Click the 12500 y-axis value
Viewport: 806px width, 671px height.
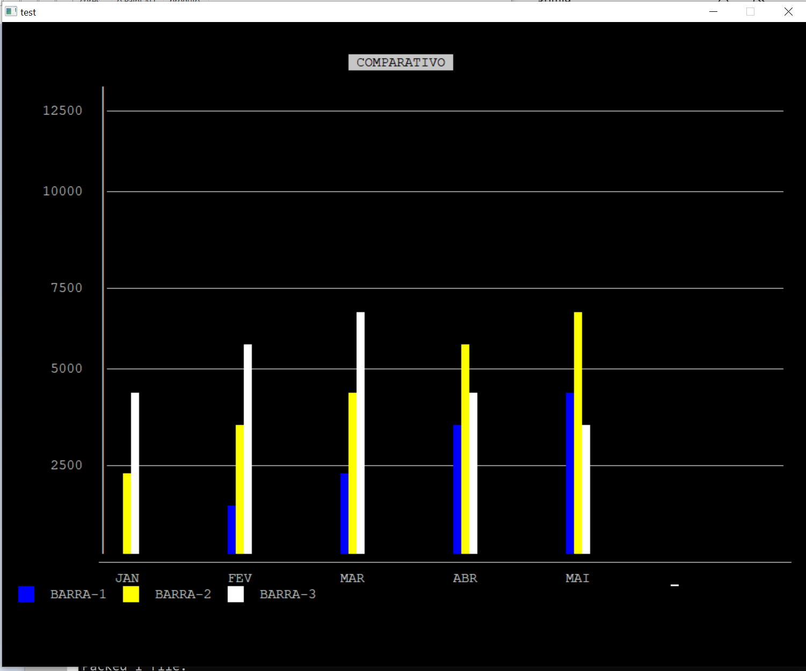[x=63, y=111]
